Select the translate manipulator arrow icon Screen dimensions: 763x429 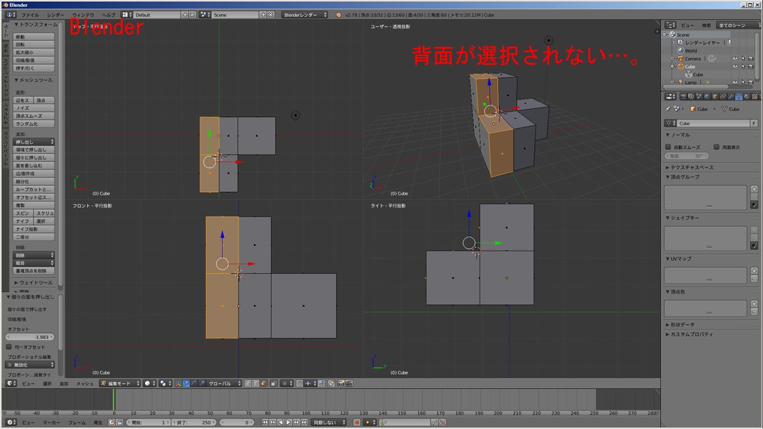[x=186, y=384]
